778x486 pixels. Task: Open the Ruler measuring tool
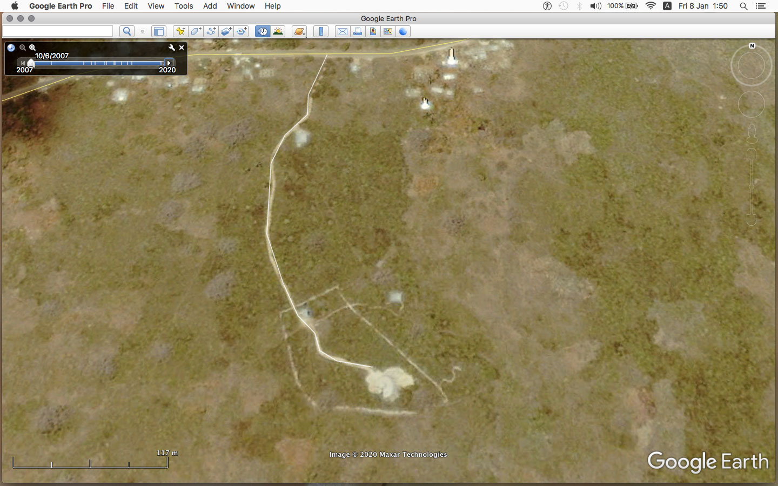pos(321,31)
